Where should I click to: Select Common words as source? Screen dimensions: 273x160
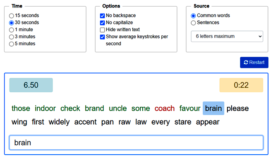click(x=193, y=16)
